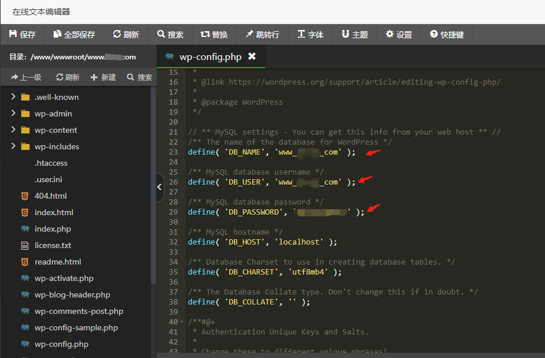Screen dimensions: 545x358
Task: Open wp-config.php in the file tree
Action: pyautogui.click(x=61, y=344)
